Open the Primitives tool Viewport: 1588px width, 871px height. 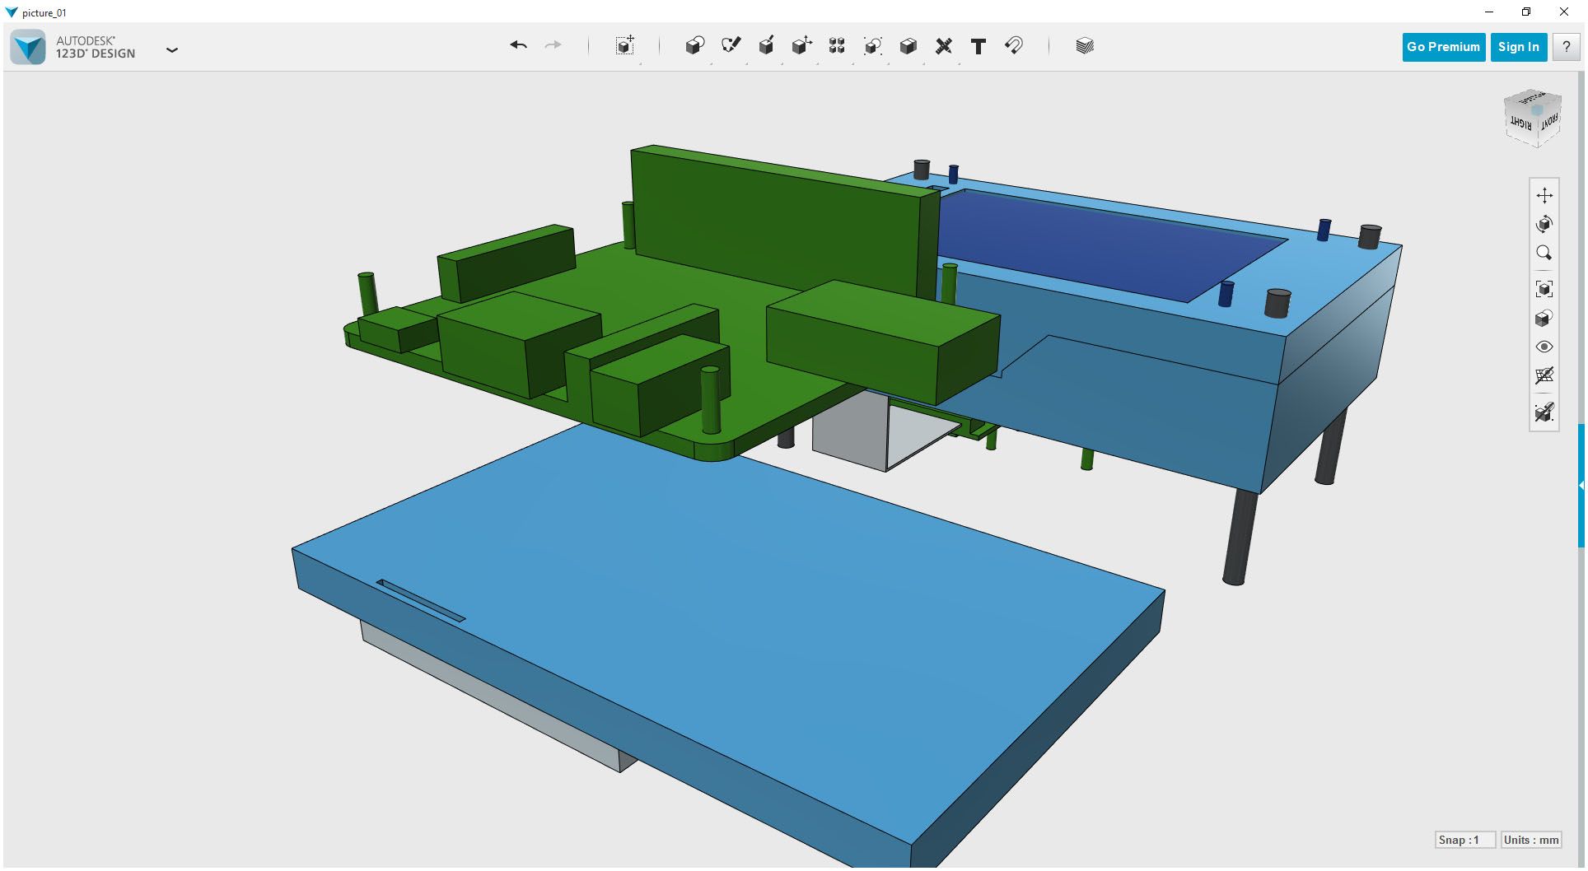tap(694, 46)
